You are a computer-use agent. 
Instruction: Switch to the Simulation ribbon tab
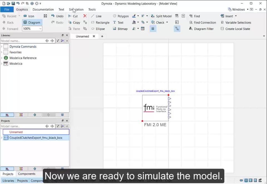coord(76,9)
